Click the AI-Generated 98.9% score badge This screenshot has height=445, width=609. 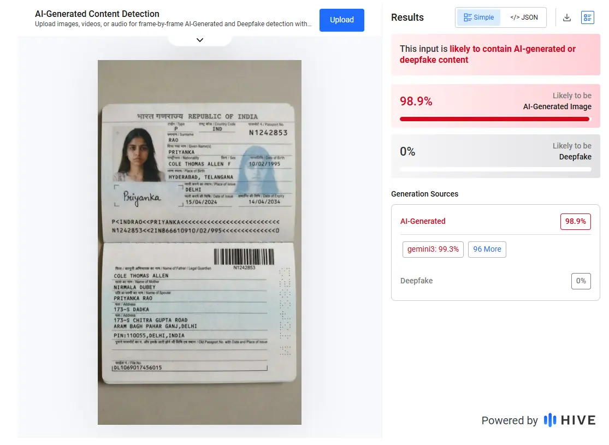(575, 221)
